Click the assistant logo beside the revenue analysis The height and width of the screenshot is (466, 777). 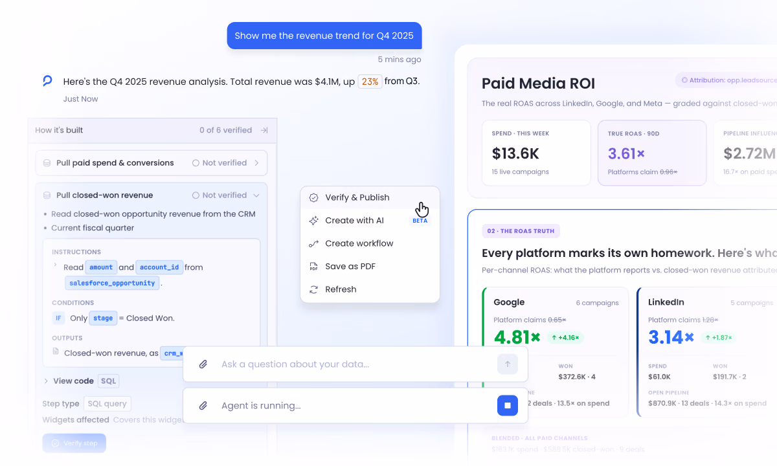pos(47,81)
